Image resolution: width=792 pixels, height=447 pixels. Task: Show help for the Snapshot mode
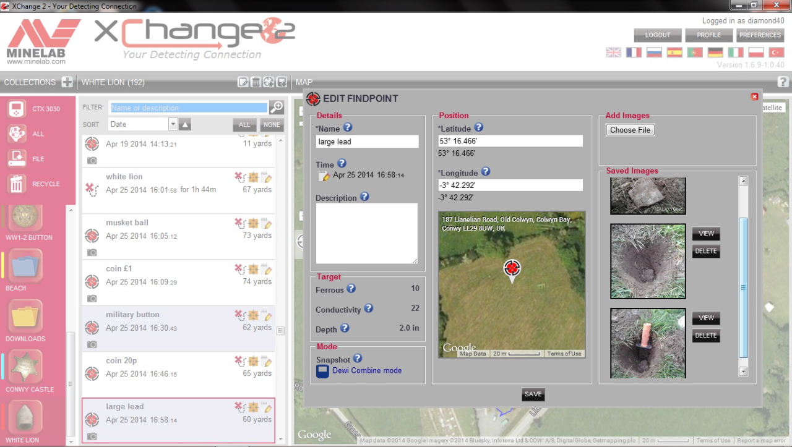click(x=357, y=359)
